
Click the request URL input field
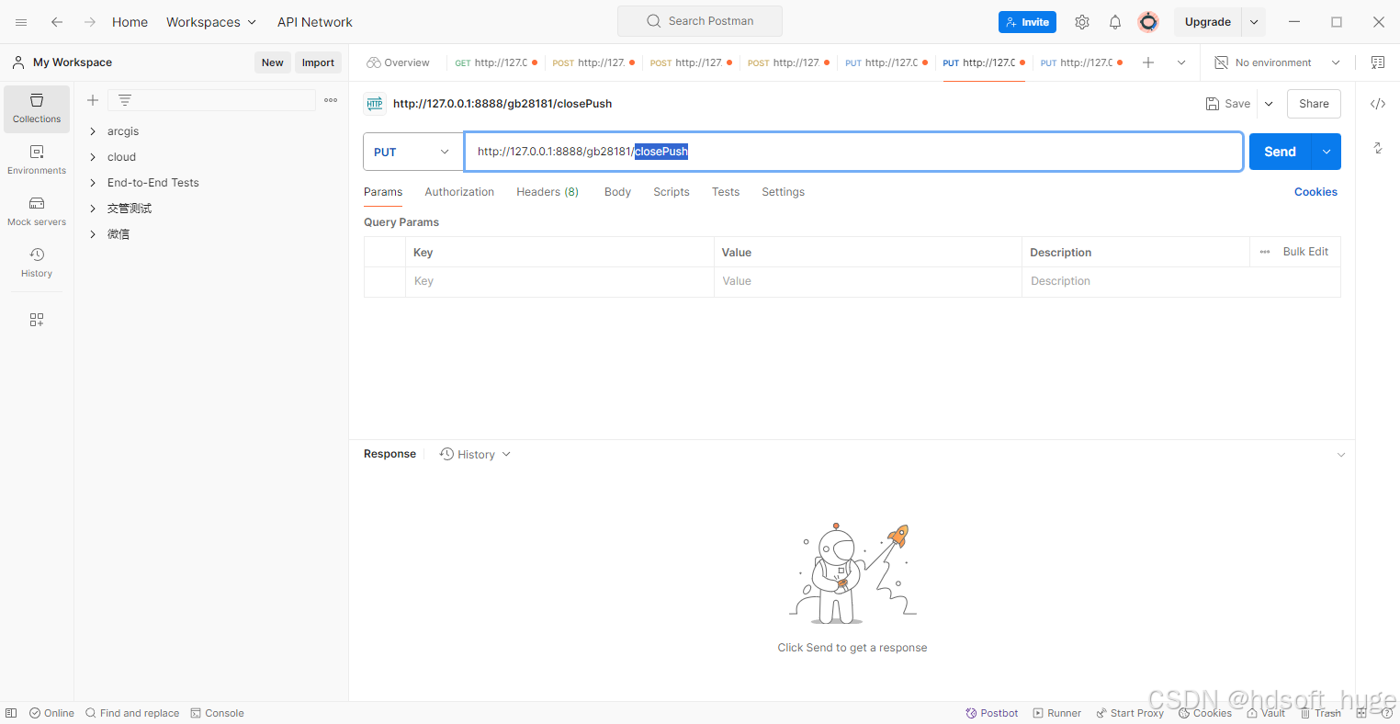853,152
